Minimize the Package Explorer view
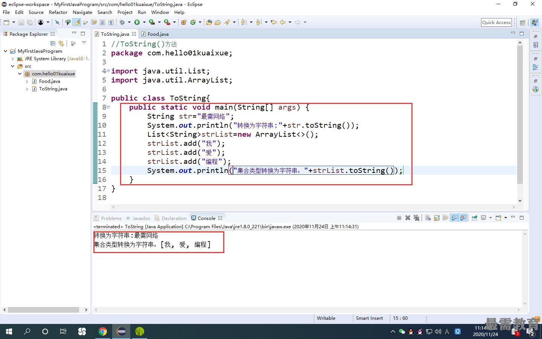 (74, 33)
